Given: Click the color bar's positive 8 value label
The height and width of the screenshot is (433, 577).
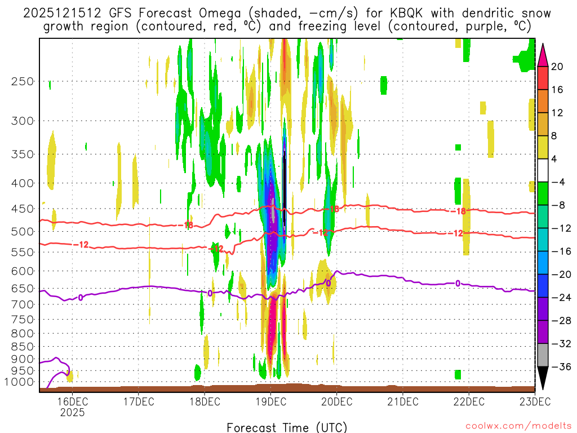Looking at the screenshot, I should 554,136.
